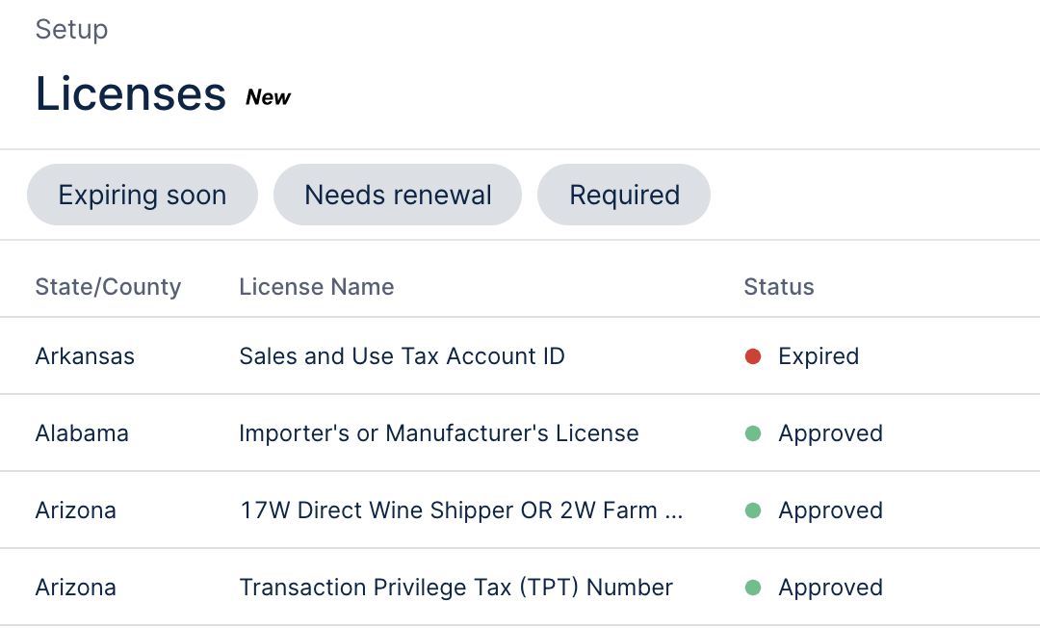Viewport: 1040px width, 628px height.
Task: Click the New badge beside Licenses
Action: pos(269,97)
